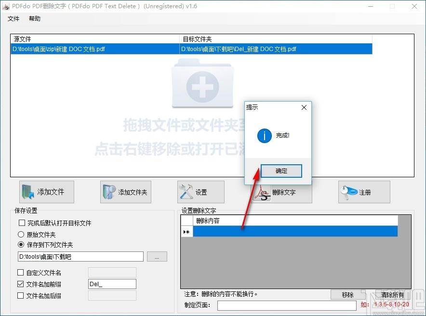Click the new row marker in delete-text grid
The height and width of the screenshot is (316, 426).
pos(186,232)
